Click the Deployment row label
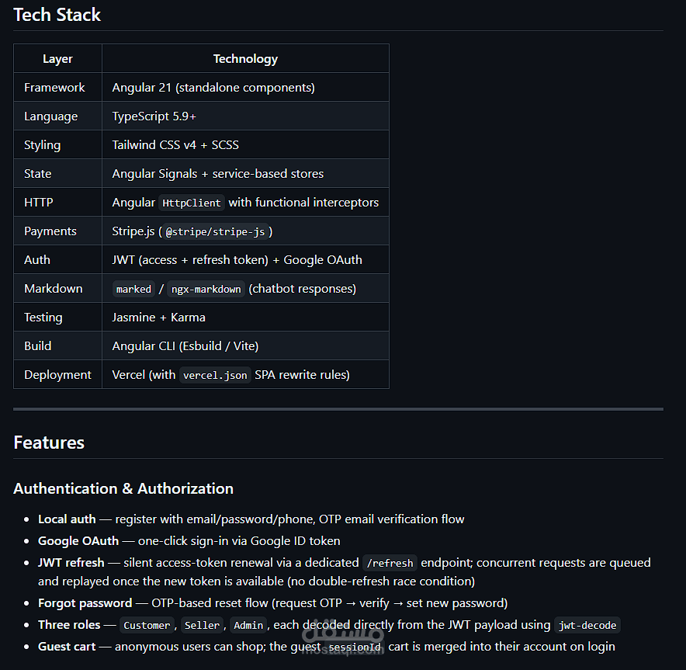 click(57, 374)
